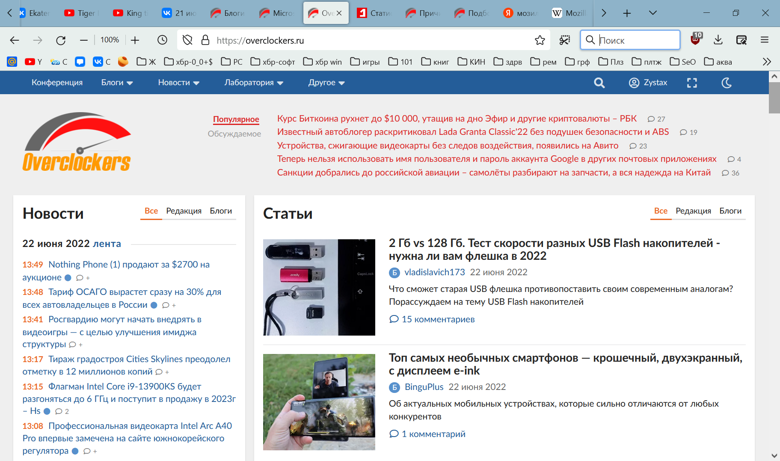Open the sidebar/screenshot toolbar icon
The width and height of the screenshot is (780, 461).
point(741,40)
